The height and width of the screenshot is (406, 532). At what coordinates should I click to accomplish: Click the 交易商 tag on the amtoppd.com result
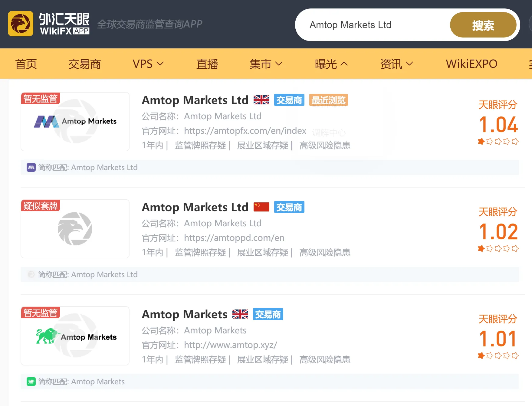(289, 207)
